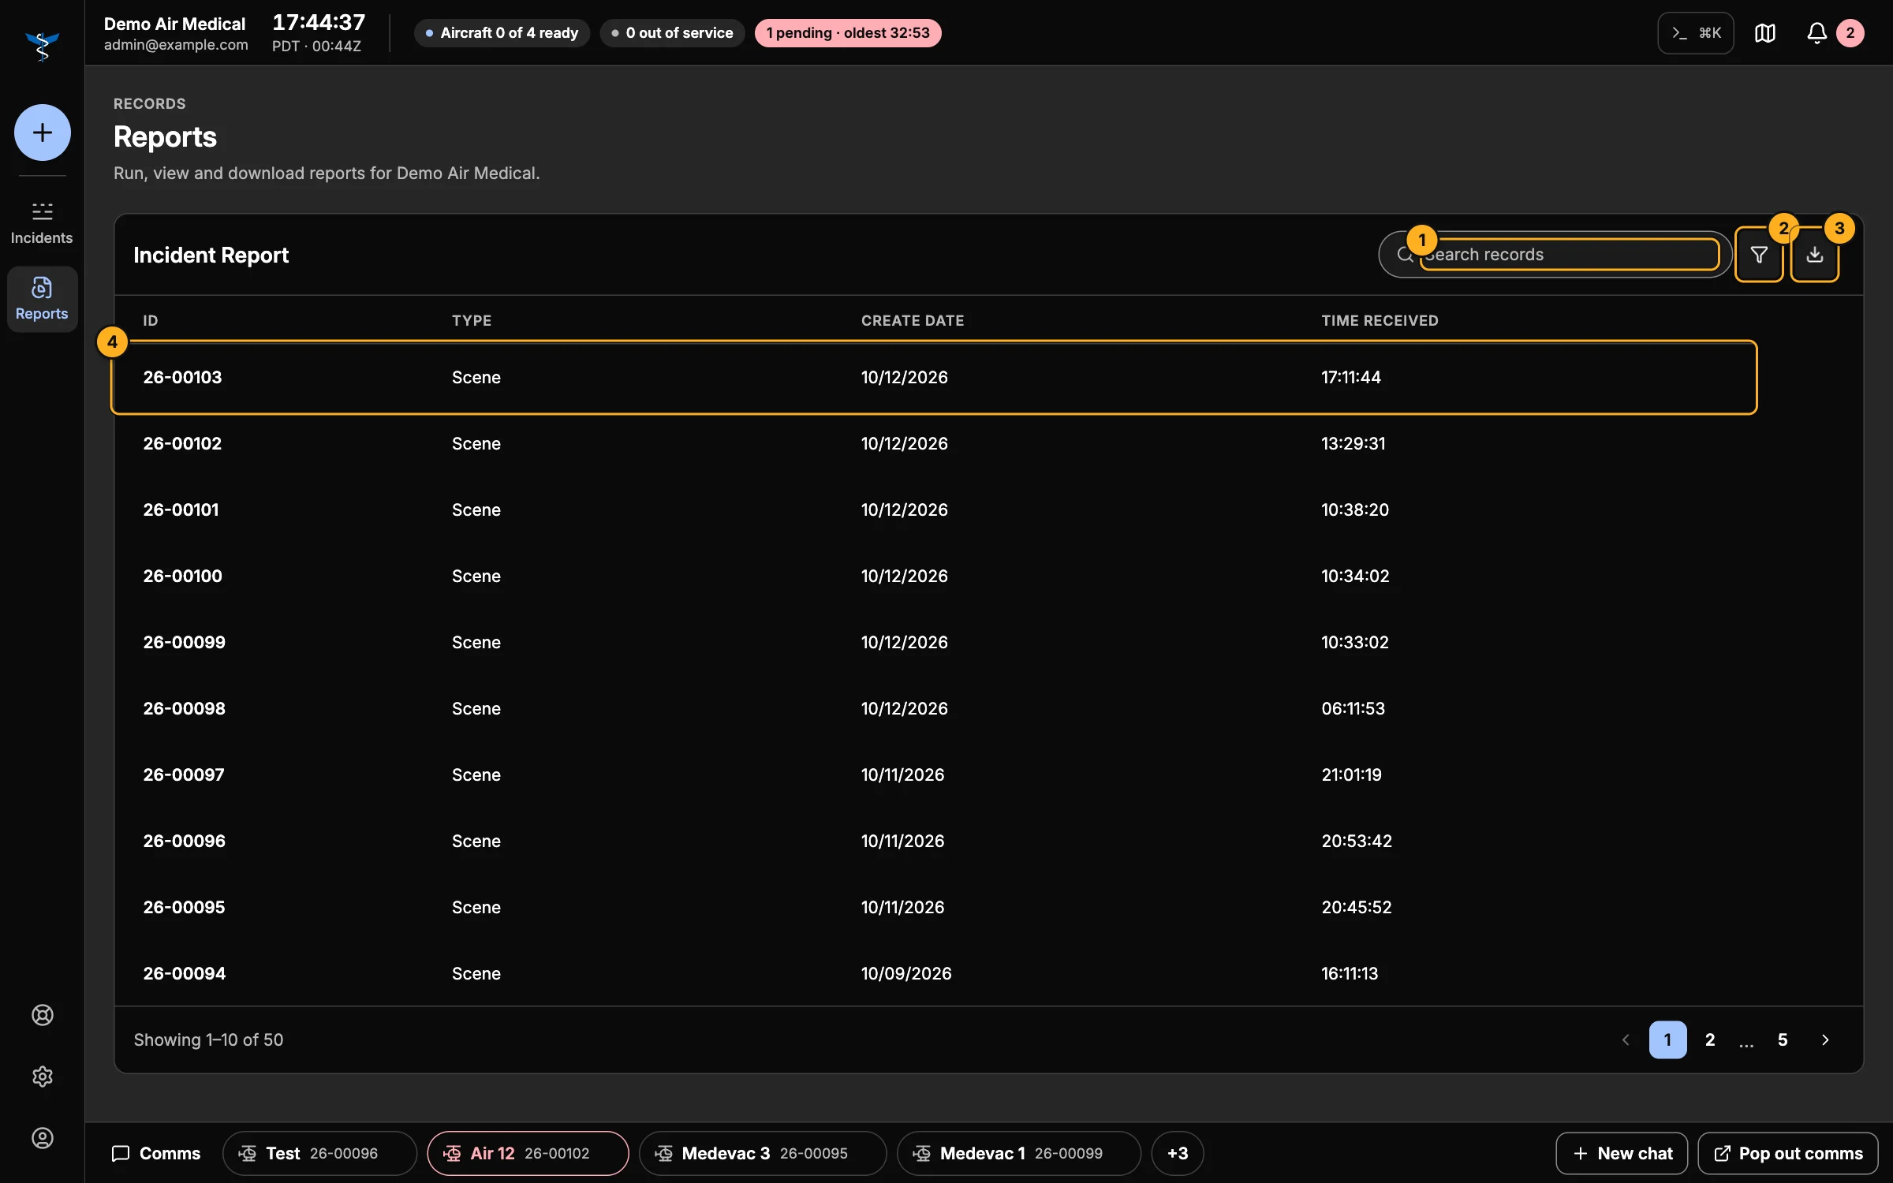Go to next page chevron
This screenshot has width=1893, height=1183.
[x=1825, y=1040]
